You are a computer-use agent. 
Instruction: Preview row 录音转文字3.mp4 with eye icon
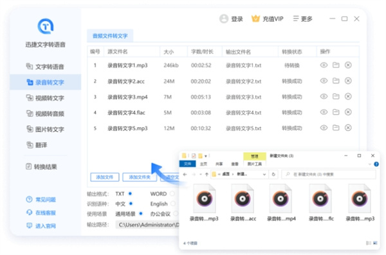pos(324,96)
